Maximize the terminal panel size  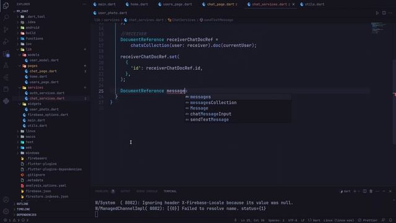click(384, 191)
